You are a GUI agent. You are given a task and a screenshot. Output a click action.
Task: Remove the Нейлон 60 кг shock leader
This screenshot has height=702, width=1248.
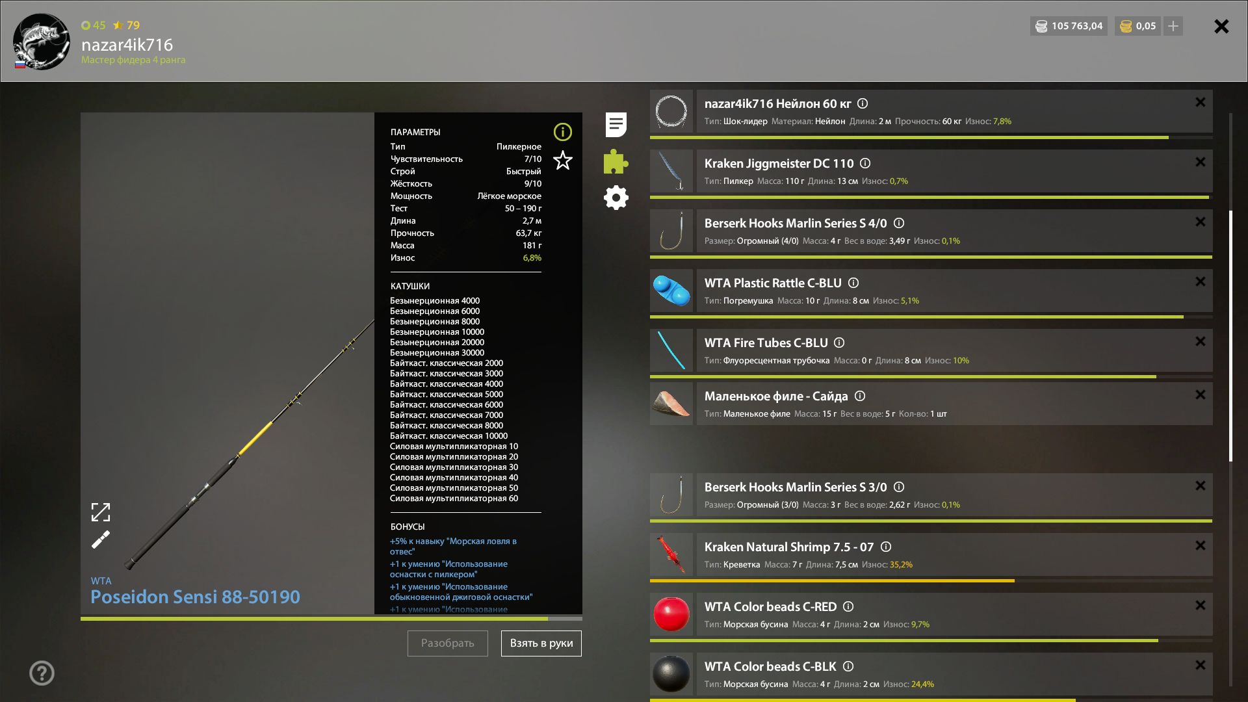click(1200, 103)
